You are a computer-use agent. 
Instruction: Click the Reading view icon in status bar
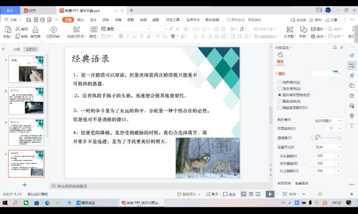click(x=258, y=194)
